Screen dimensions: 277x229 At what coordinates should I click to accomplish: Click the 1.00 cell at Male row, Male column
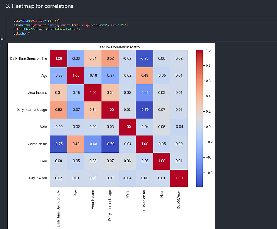click(x=127, y=127)
